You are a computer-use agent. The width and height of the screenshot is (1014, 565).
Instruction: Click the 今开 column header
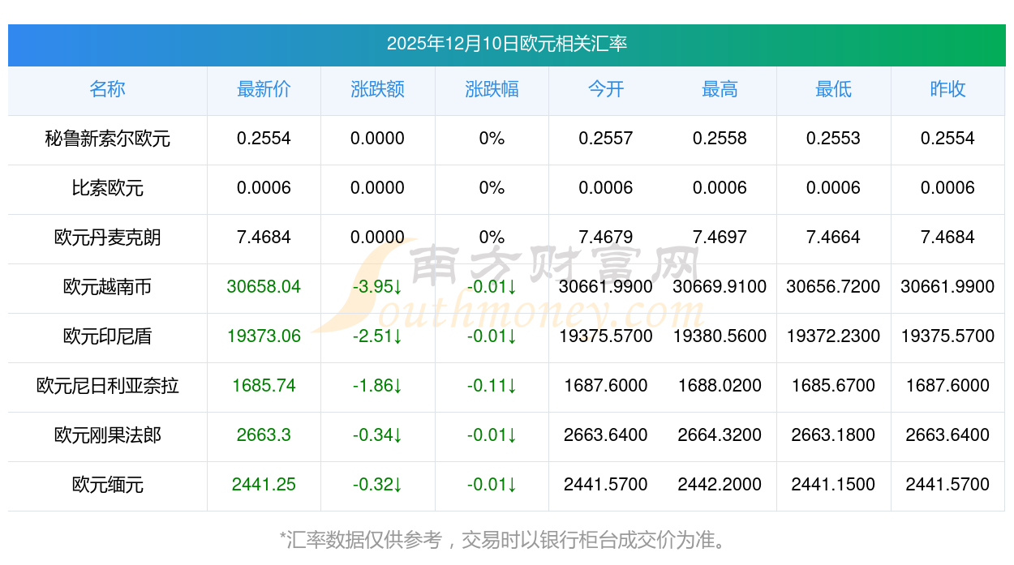(x=606, y=89)
